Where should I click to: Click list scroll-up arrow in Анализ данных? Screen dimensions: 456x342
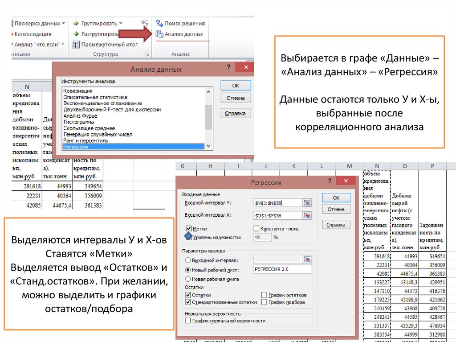pyautogui.click(x=208, y=92)
